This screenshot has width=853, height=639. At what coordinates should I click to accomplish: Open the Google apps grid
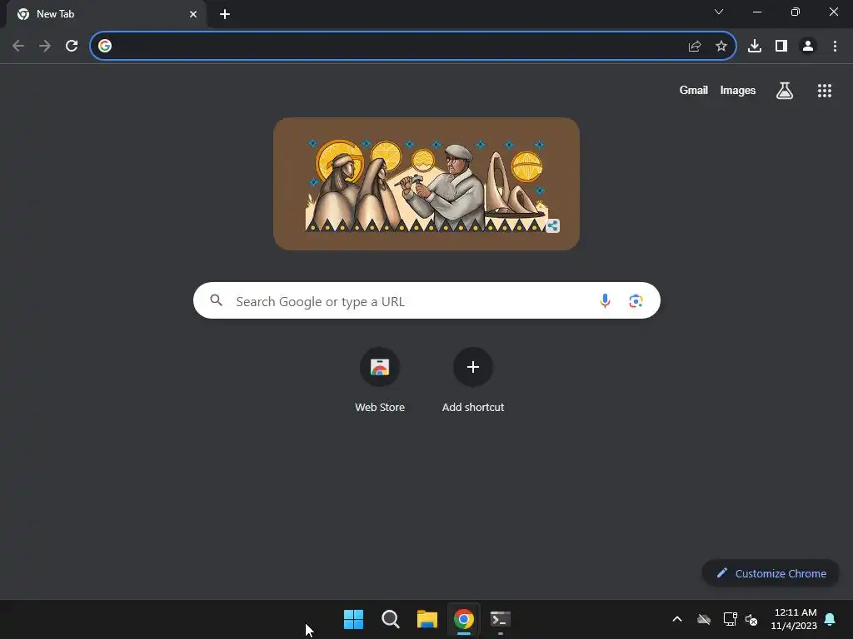825,91
